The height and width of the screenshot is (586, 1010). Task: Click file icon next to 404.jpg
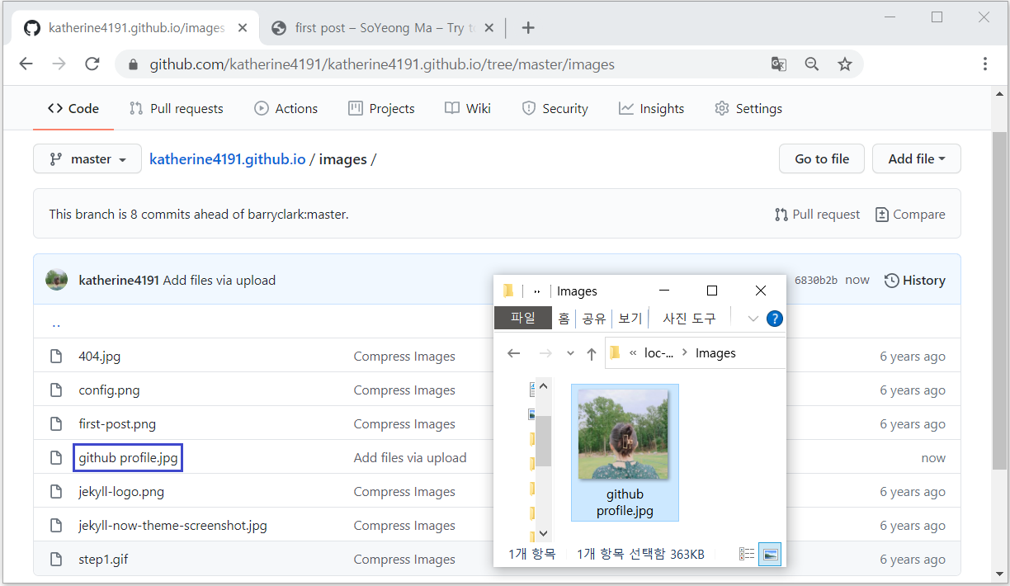click(x=56, y=357)
